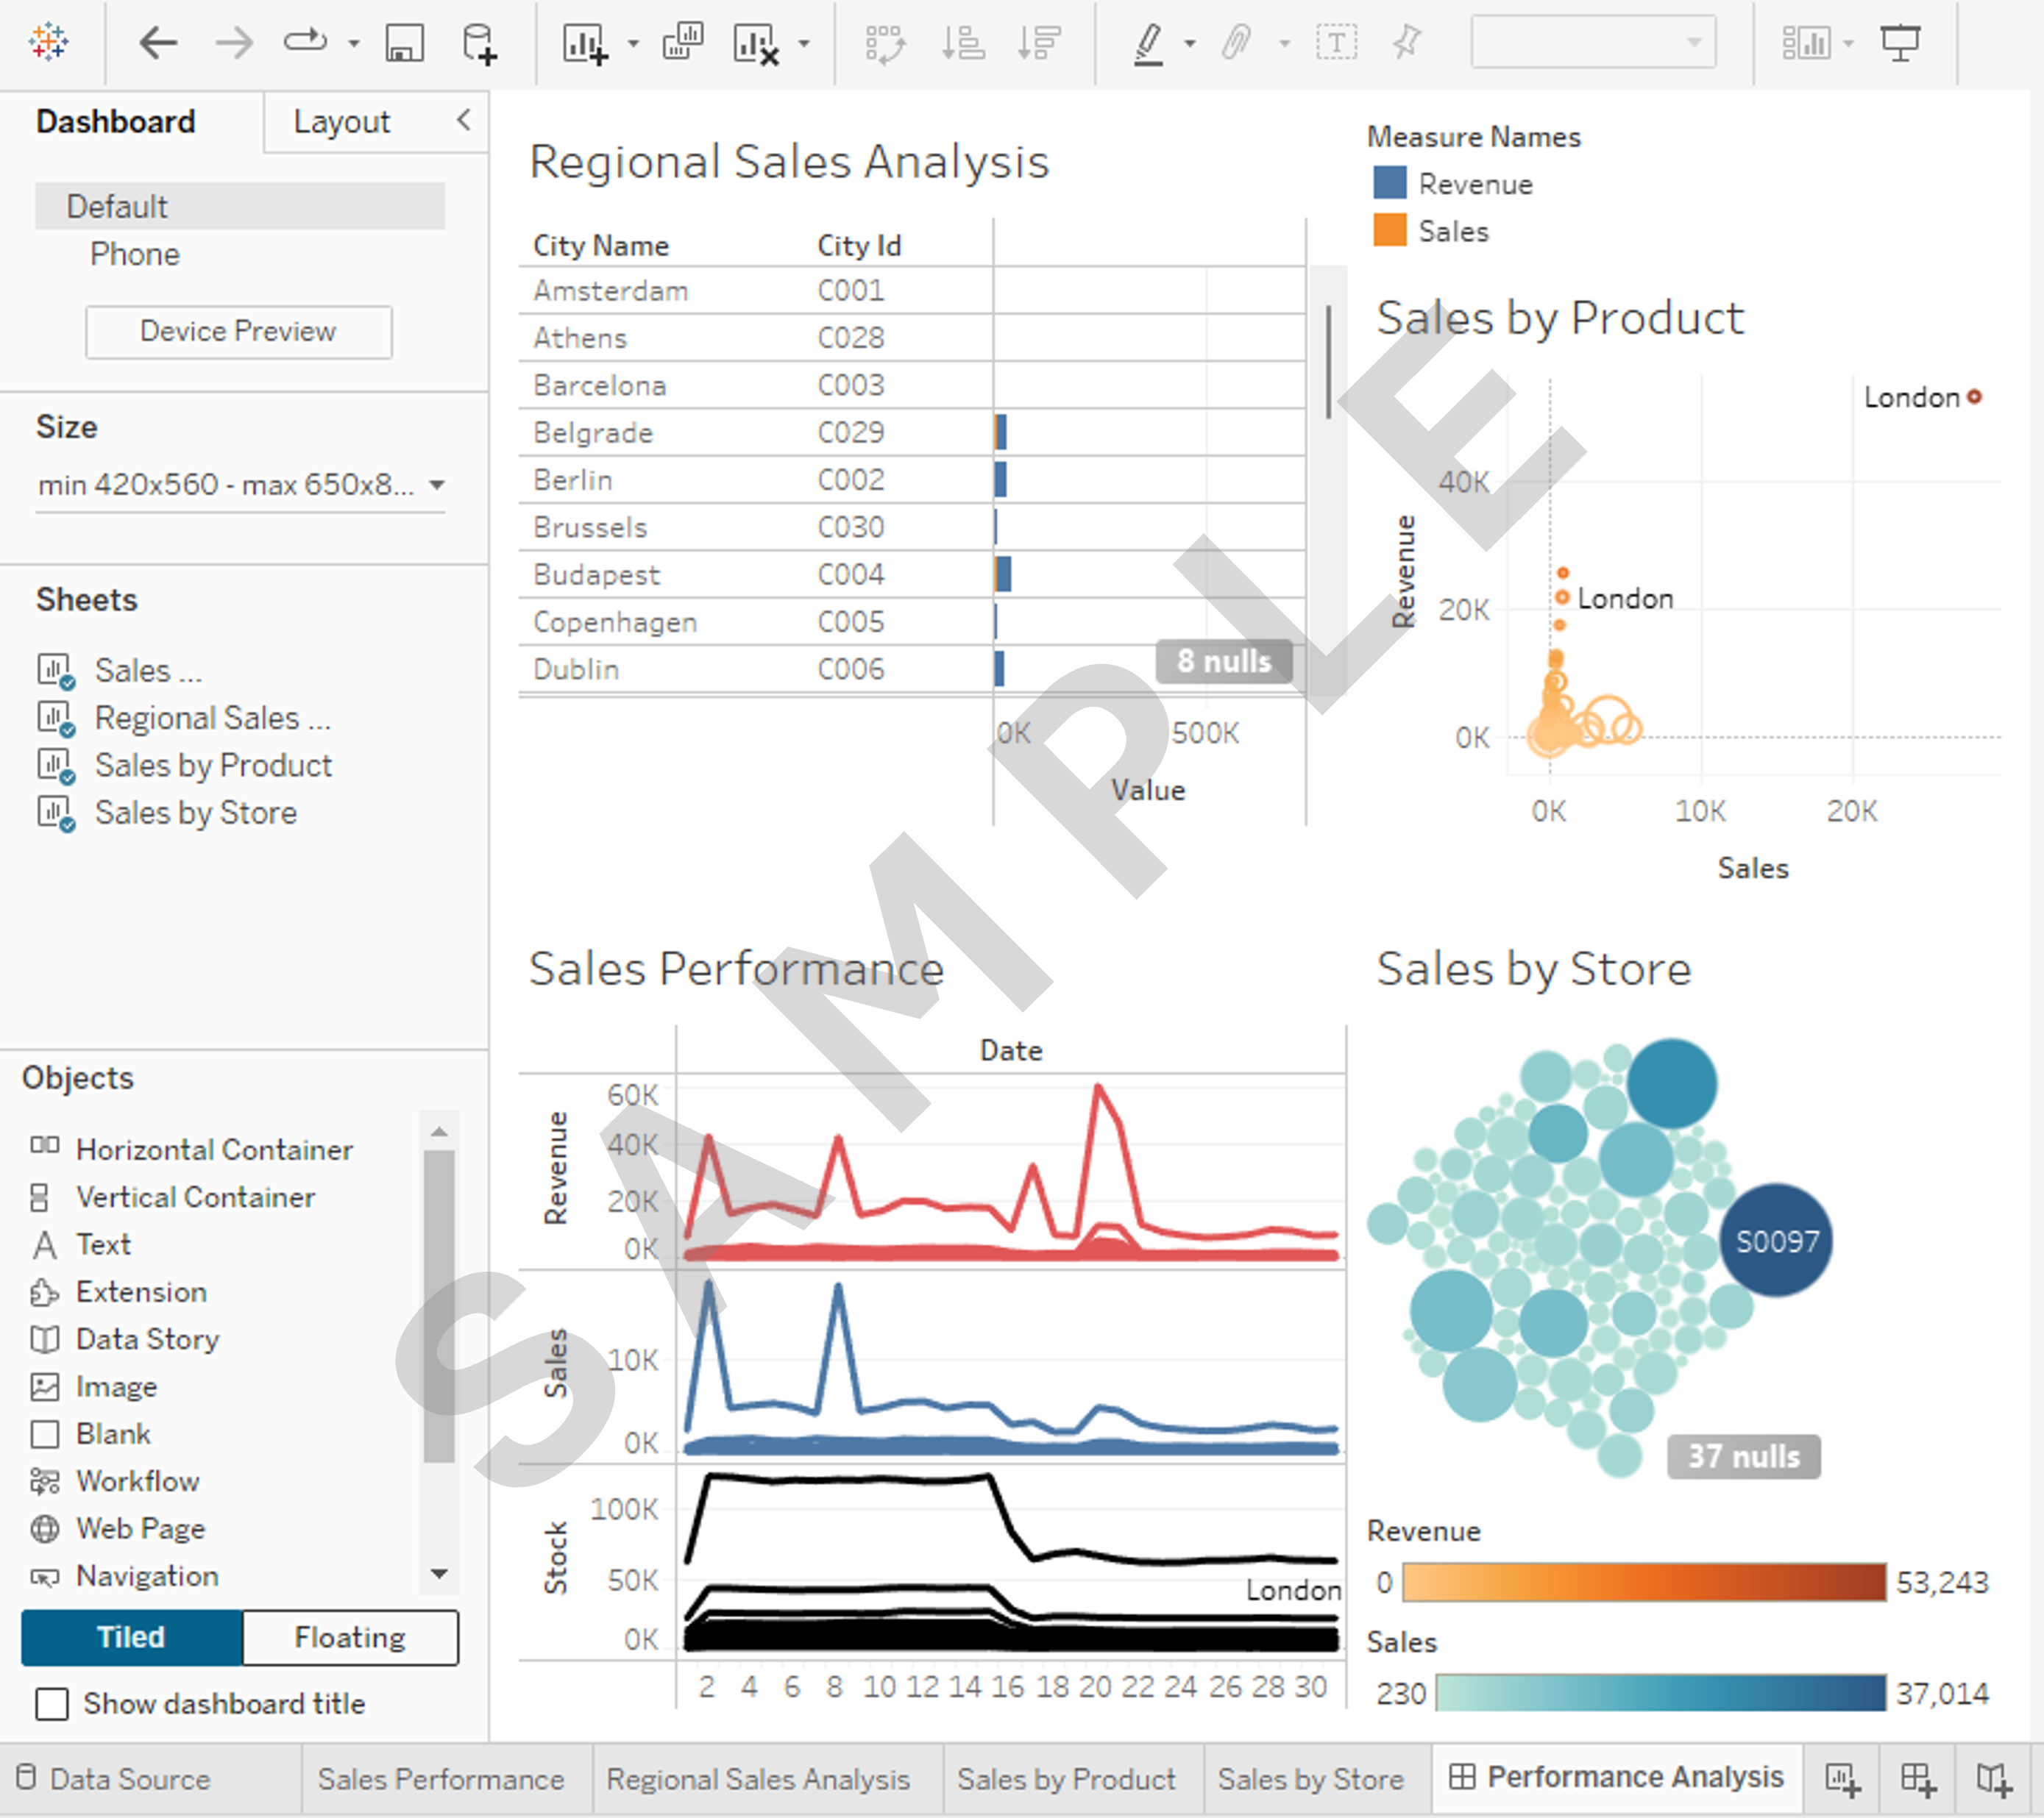Switch to the Layout tab
2044x1818 pixels.
[341, 121]
